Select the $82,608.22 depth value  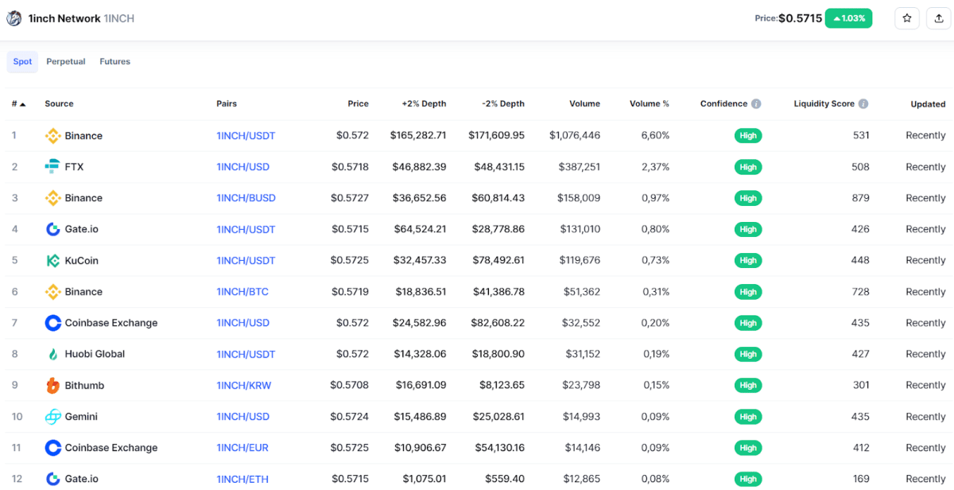(x=498, y=323)
